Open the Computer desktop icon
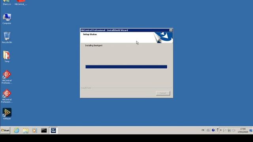253x142 pixels. (7, 19)
